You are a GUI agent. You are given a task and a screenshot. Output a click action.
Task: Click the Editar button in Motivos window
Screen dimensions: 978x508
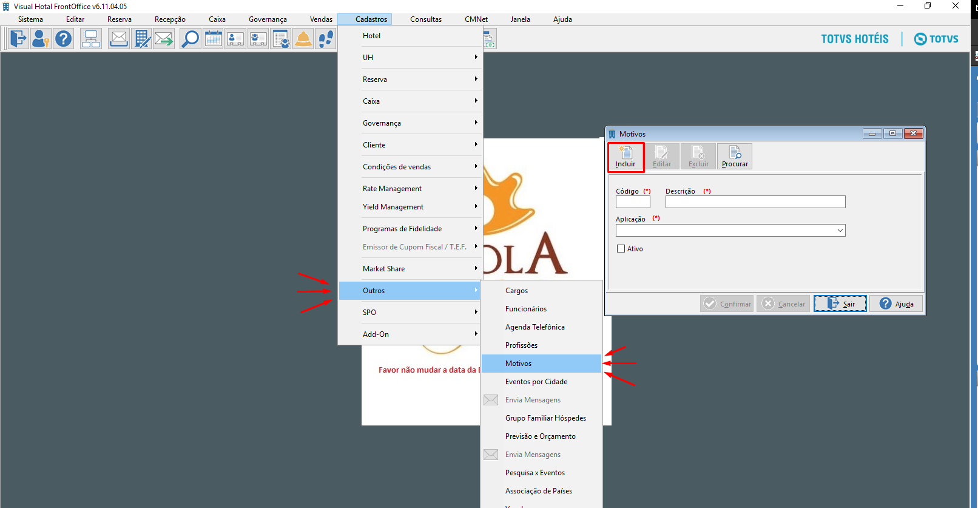tap(662, 157)
